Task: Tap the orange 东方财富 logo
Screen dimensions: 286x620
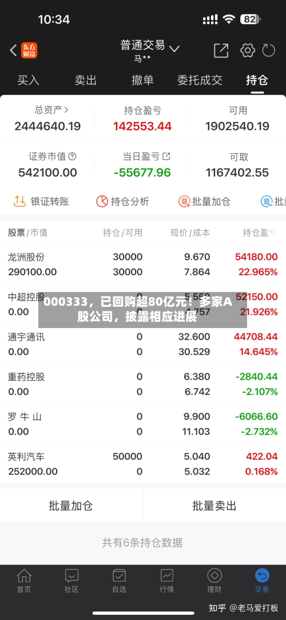Action: pyautogui.click(x=29, y=50)
